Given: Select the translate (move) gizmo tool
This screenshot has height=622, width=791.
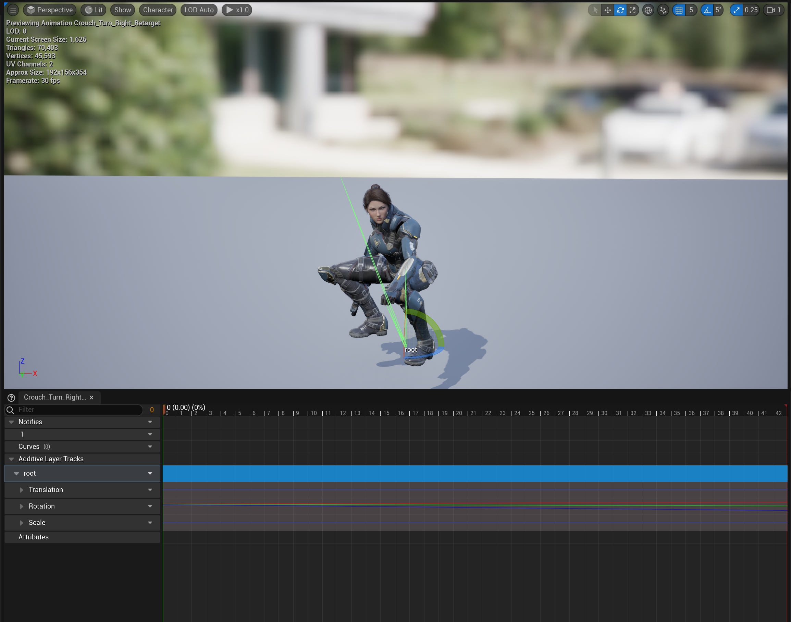Looking at the screenshot, I should point(607,10).
